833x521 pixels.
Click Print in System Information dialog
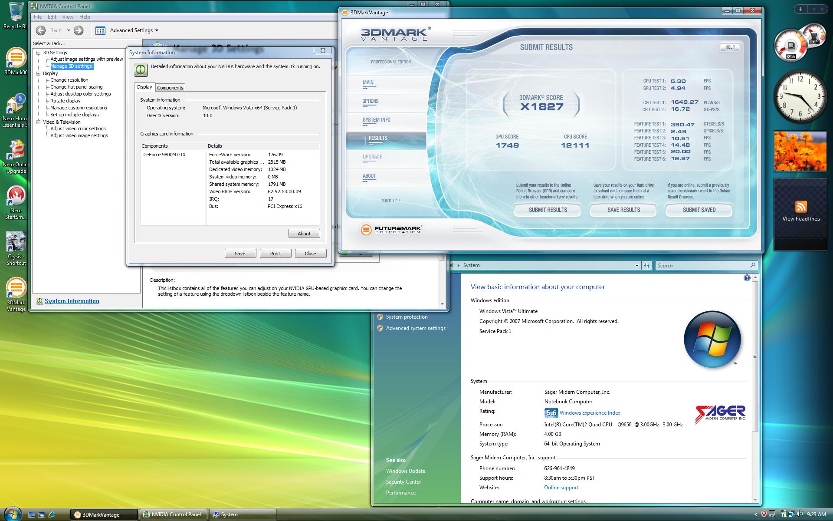coord(275,254)
